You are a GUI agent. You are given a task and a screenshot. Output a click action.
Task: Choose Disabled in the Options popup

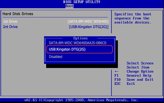56,57
